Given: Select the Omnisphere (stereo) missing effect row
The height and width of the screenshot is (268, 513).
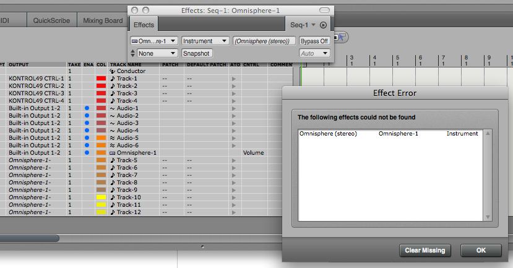Looking at the screenshot, I should 390,134.
